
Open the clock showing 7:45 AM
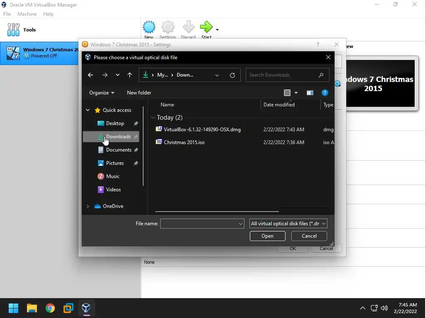point(405,308)
